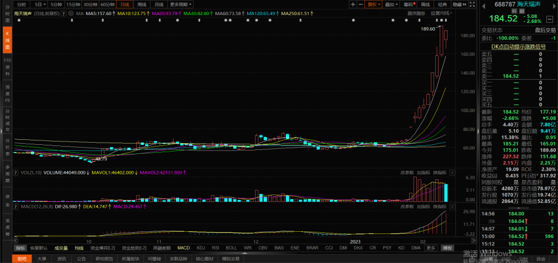Open 叠加 overlay dropdown
This screenshot has height=263, width=558.
pyautogui.click(x=391, y=4)
